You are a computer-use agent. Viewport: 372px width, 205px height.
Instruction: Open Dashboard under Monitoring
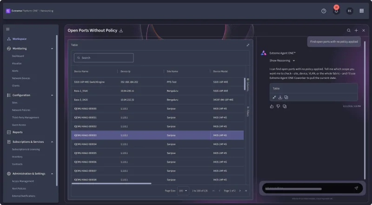click(18, 56)
